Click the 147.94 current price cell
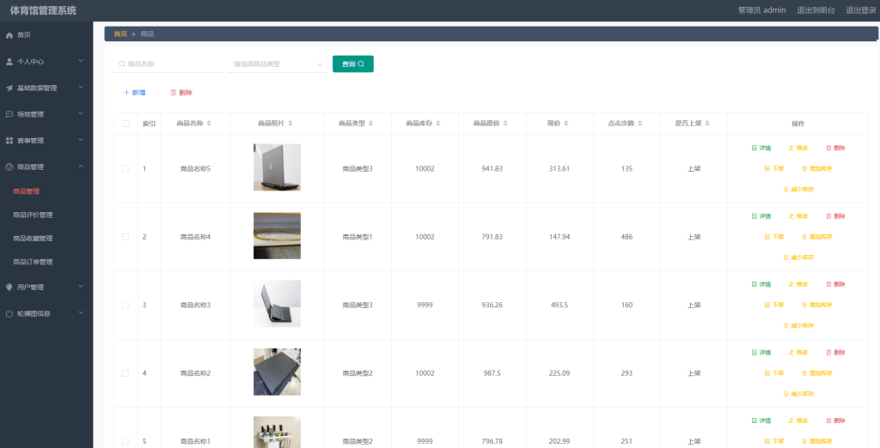 coord(559,237)
